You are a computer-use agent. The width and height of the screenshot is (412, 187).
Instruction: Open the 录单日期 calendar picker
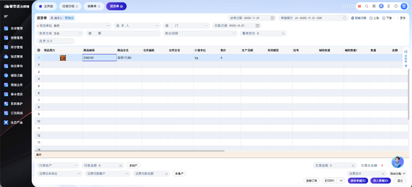[x=272, y=18]
